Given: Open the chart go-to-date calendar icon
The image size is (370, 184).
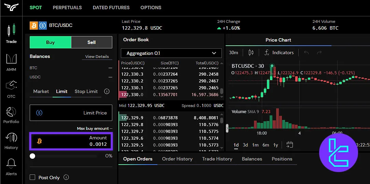Looking at the screenshot, I should click(289, 145).
